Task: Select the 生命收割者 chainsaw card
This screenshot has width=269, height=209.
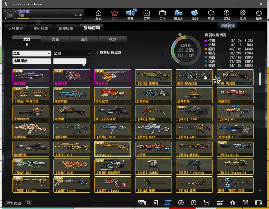Action: (x=31, y=113)
